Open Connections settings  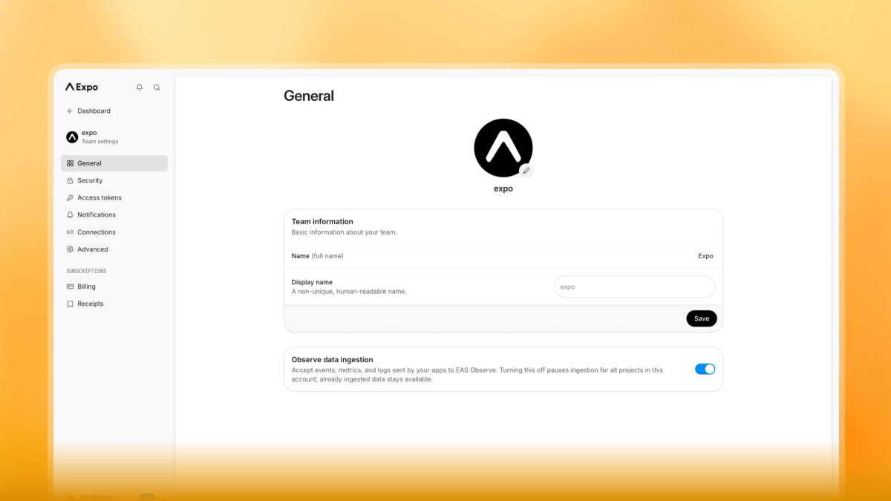[x=114, y=232]
